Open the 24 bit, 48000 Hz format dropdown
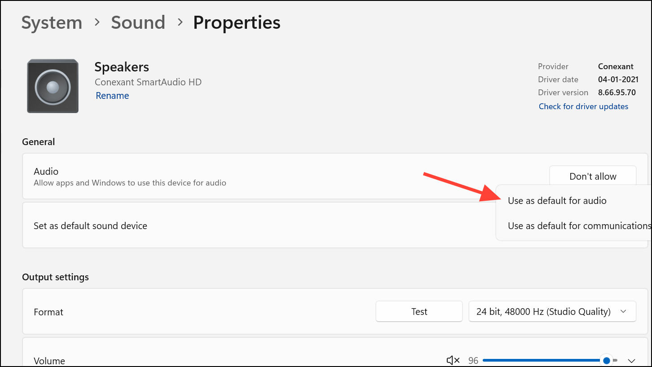 [x=552, y=311]
